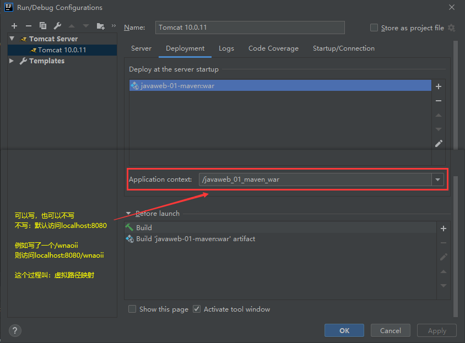Edit the deployed artifact with the pencil icon
This screenshot has height=343, width=465.
pos(439,144)
